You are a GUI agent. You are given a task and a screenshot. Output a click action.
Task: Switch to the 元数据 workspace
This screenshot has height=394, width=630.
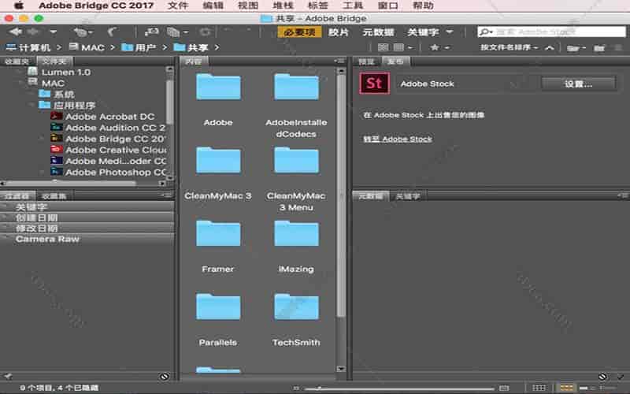pos(378,32)
